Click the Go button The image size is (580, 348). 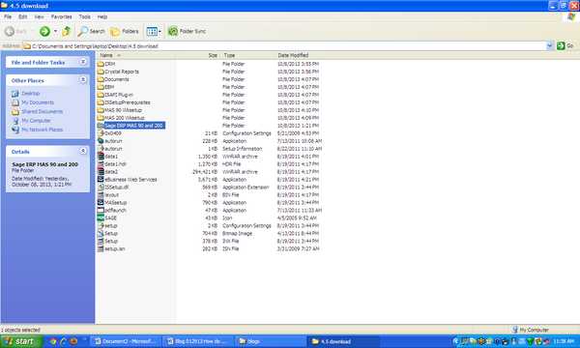(x=565, y=45)
